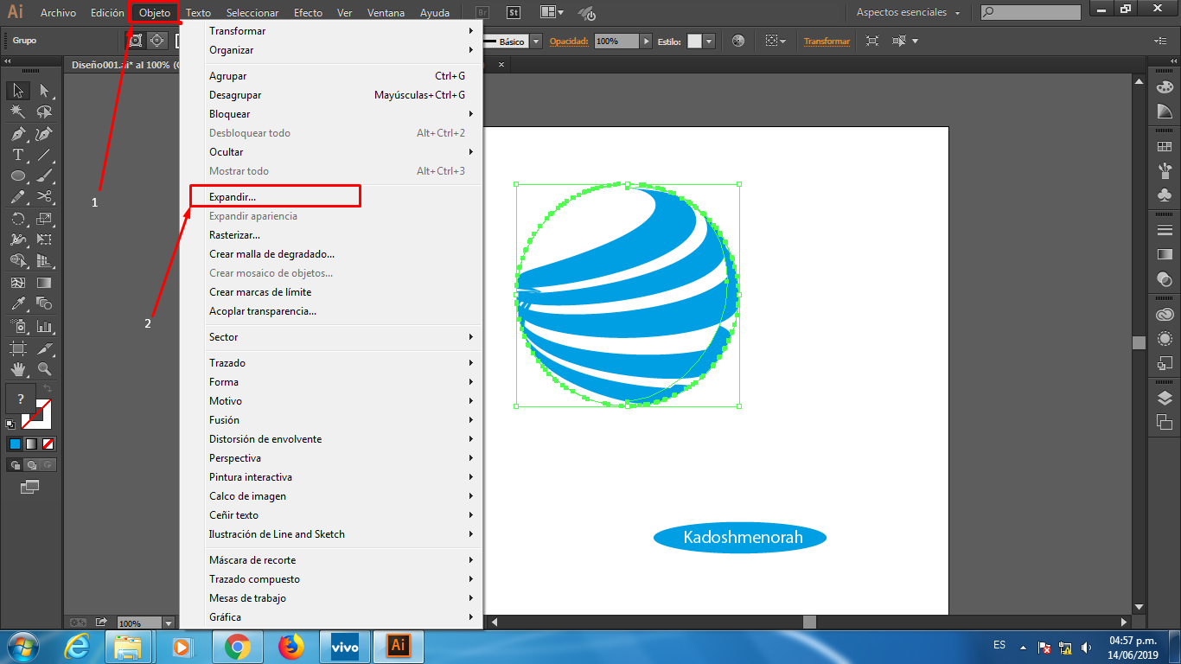
Task: Change screen mode button
Action: [30, 487]
